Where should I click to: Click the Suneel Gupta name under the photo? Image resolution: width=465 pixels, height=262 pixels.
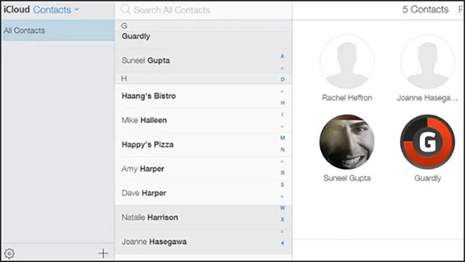pyautogui.click(x=347, y=178)
